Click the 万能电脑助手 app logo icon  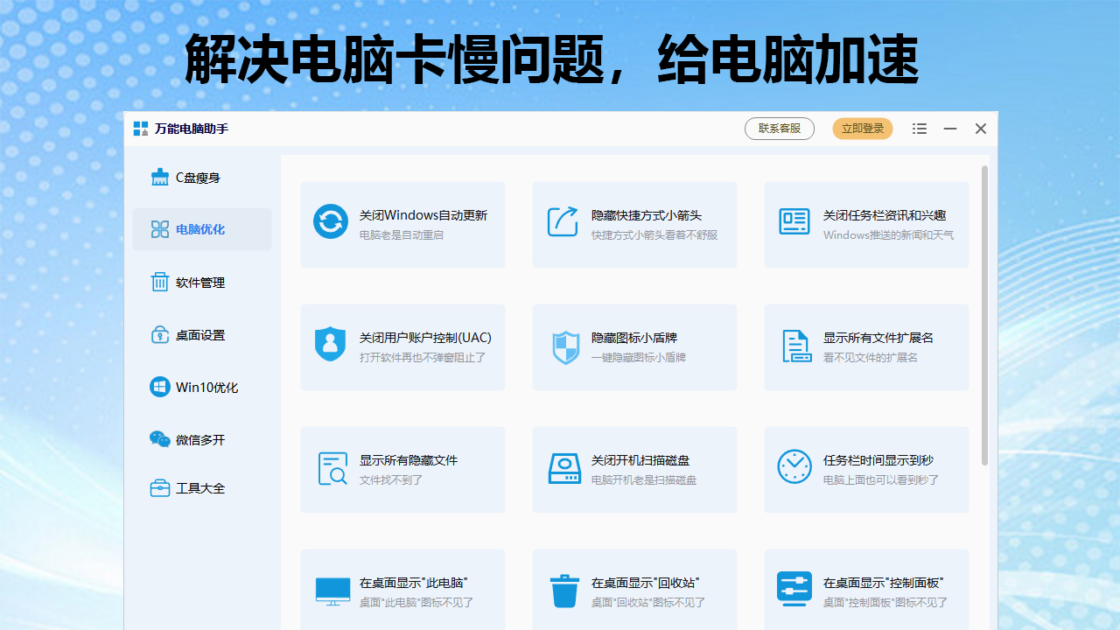pos(141,129)
